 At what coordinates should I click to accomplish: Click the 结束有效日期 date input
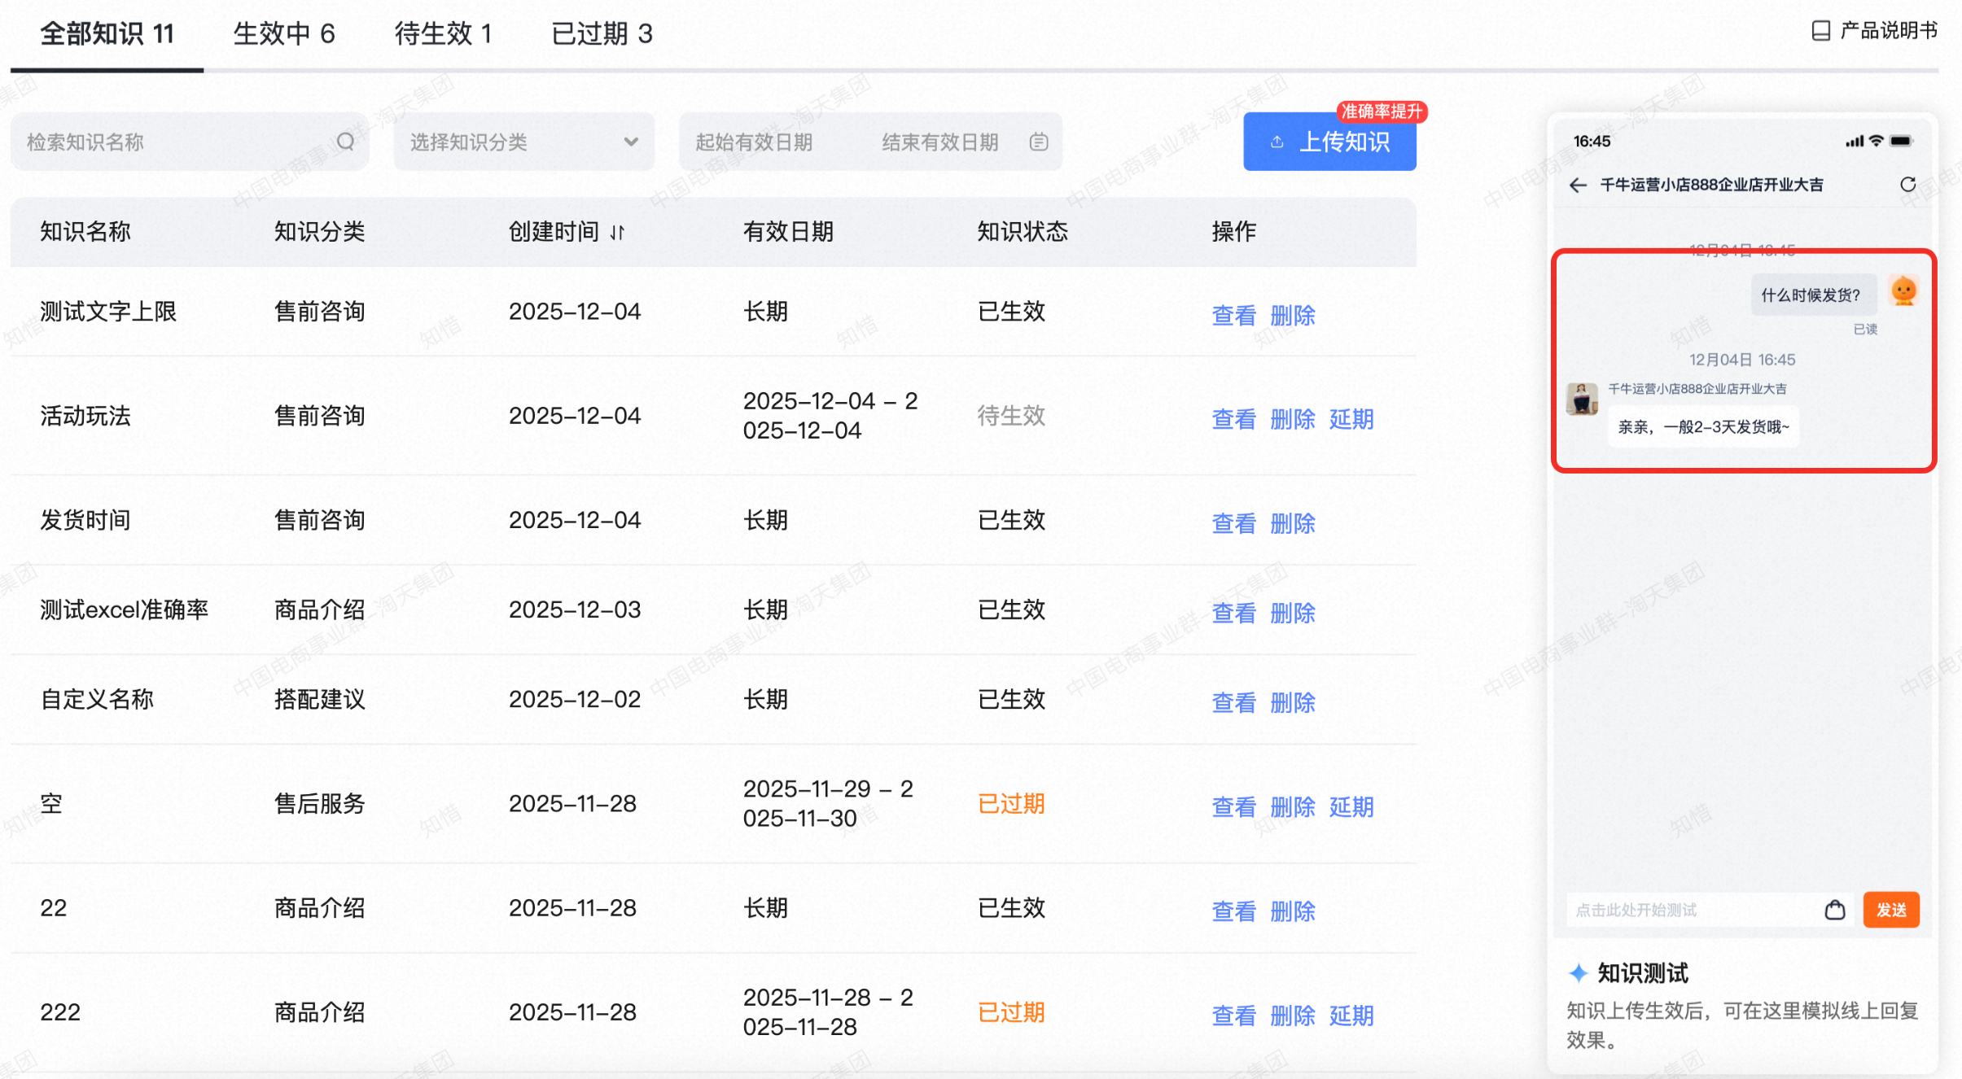(940, 142)
